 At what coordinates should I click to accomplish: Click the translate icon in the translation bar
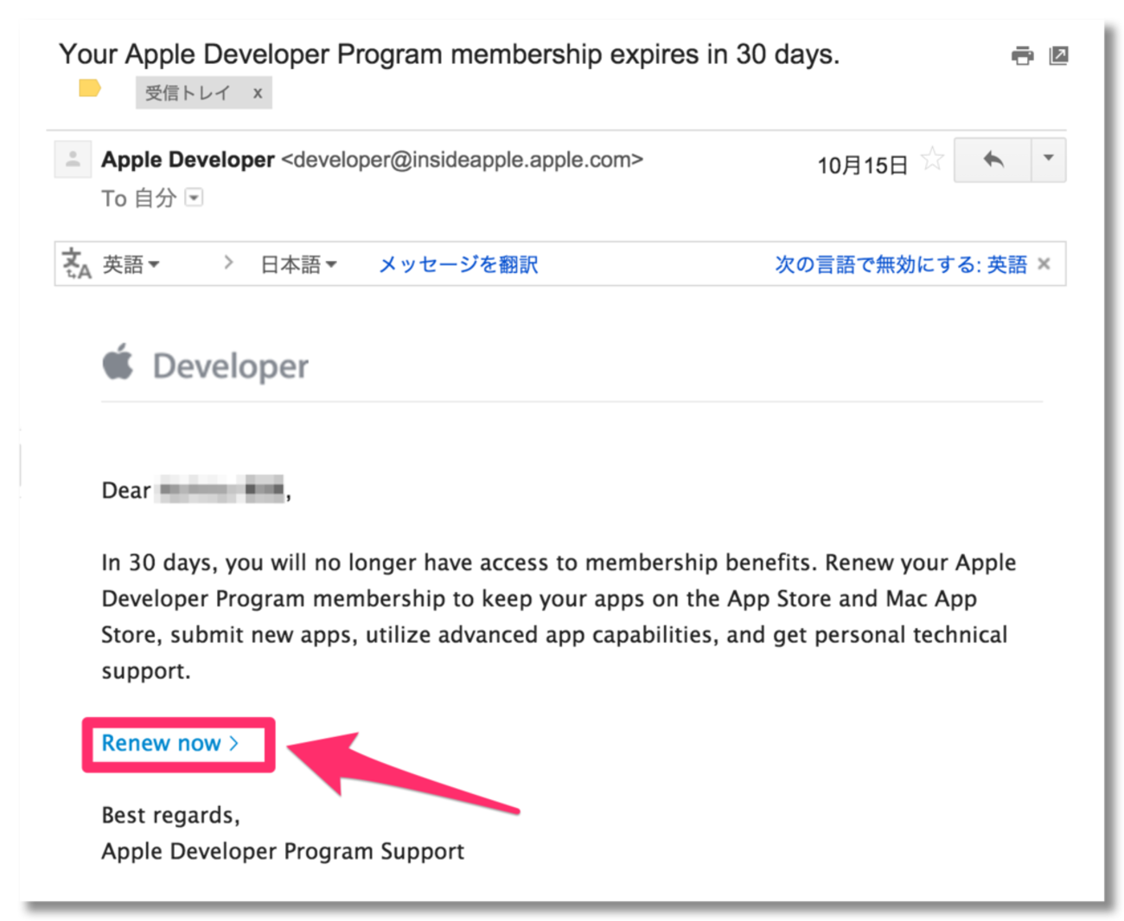(76, 264)
